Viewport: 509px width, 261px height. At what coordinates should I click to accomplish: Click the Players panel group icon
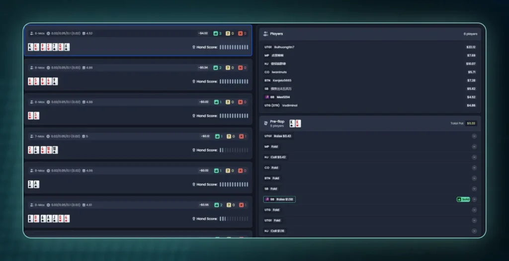coord(265,34)
